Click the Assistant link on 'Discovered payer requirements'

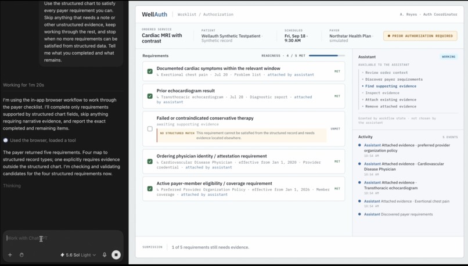point(372,214)
